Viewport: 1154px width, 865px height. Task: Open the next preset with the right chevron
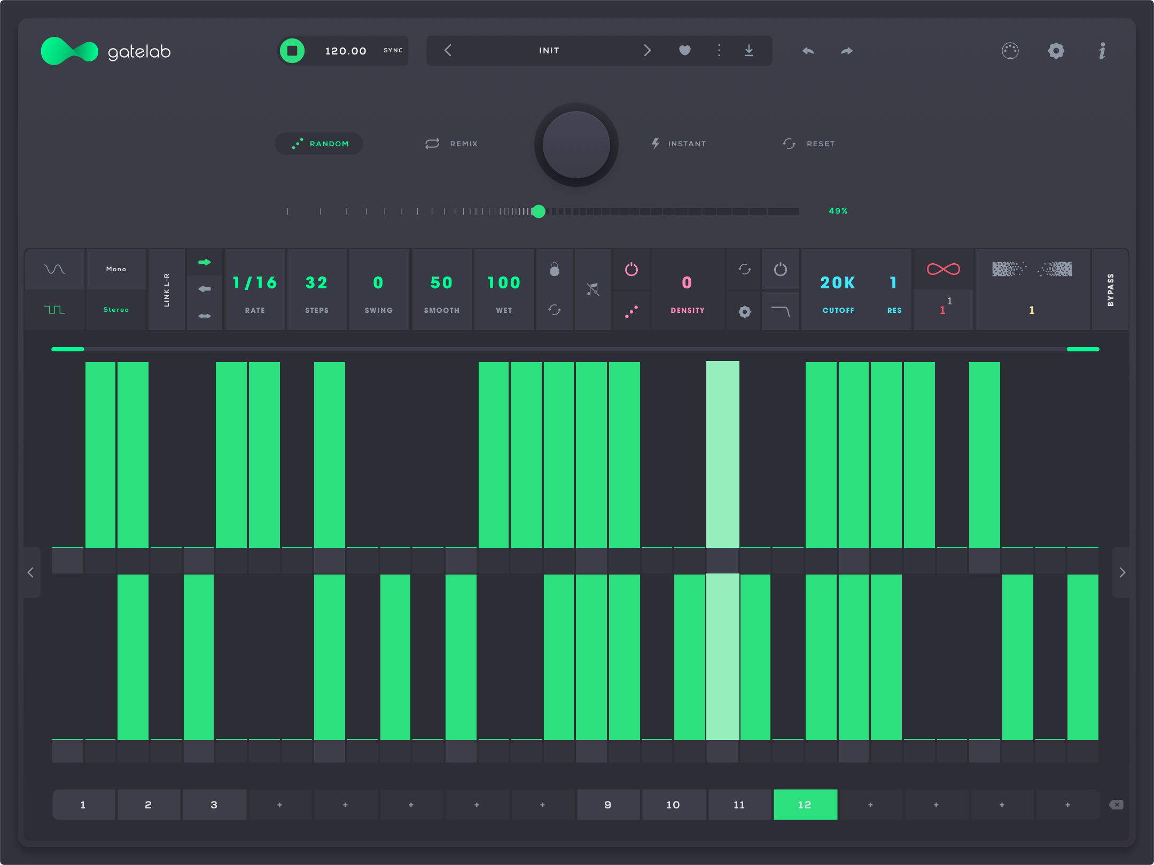click(648, 50)
